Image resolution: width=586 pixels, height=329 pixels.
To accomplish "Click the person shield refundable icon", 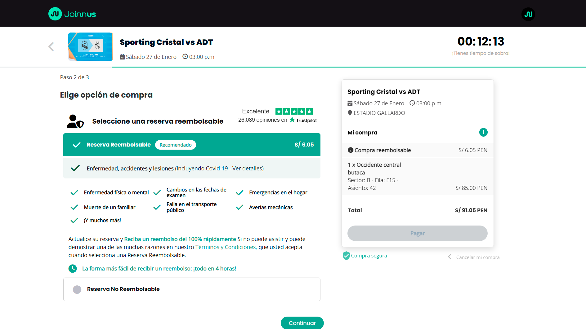I will [75, 121].
